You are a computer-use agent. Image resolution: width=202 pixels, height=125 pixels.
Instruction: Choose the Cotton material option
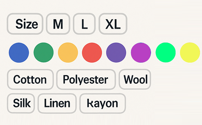[30, 79]
